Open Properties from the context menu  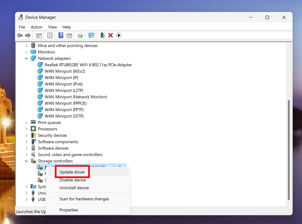pyautogui.click(x=69, y=210)
